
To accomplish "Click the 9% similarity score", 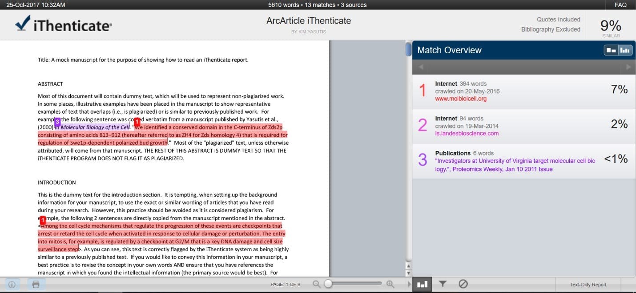I will [x=610, y=26].
